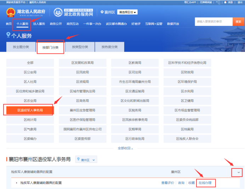Click the location pin beside 襄州区 in header
This screenshot has width=245, height=189.
click(x=102, y=12)
